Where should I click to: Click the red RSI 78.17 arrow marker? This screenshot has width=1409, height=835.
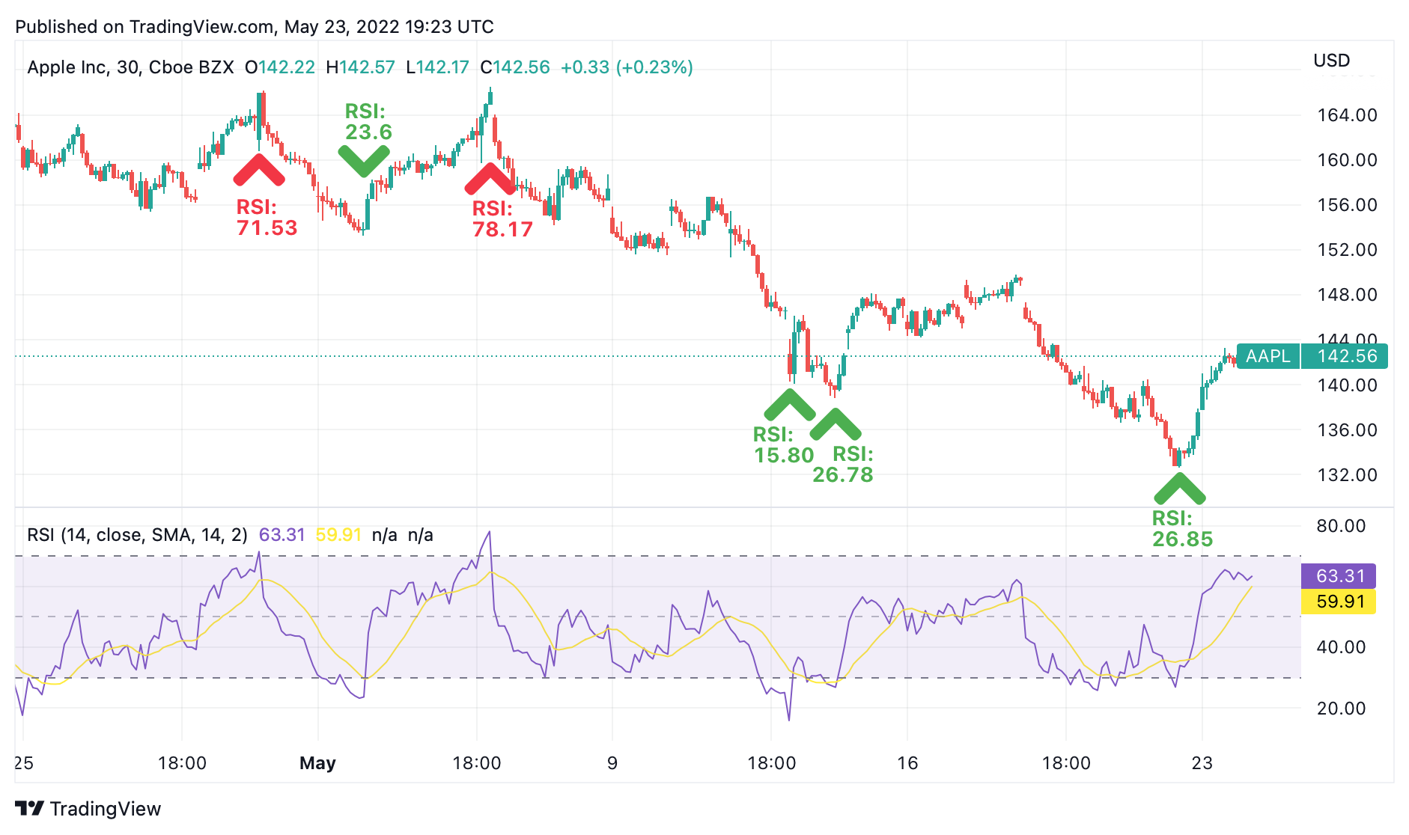pos(490,178)
